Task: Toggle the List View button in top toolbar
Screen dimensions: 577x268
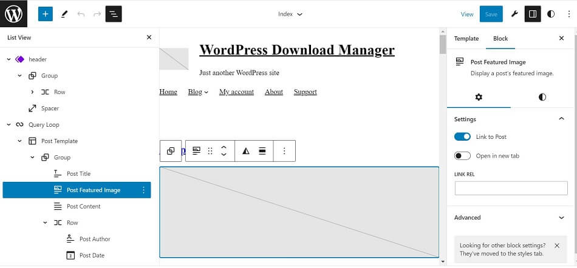Action: pos(114,14)
